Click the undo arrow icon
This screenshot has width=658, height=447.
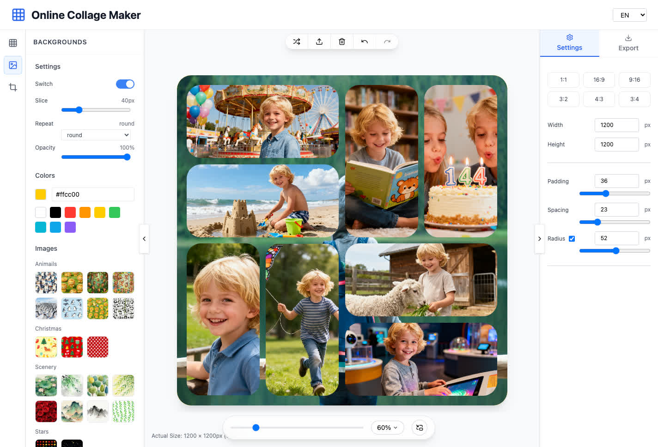[365, 42]
